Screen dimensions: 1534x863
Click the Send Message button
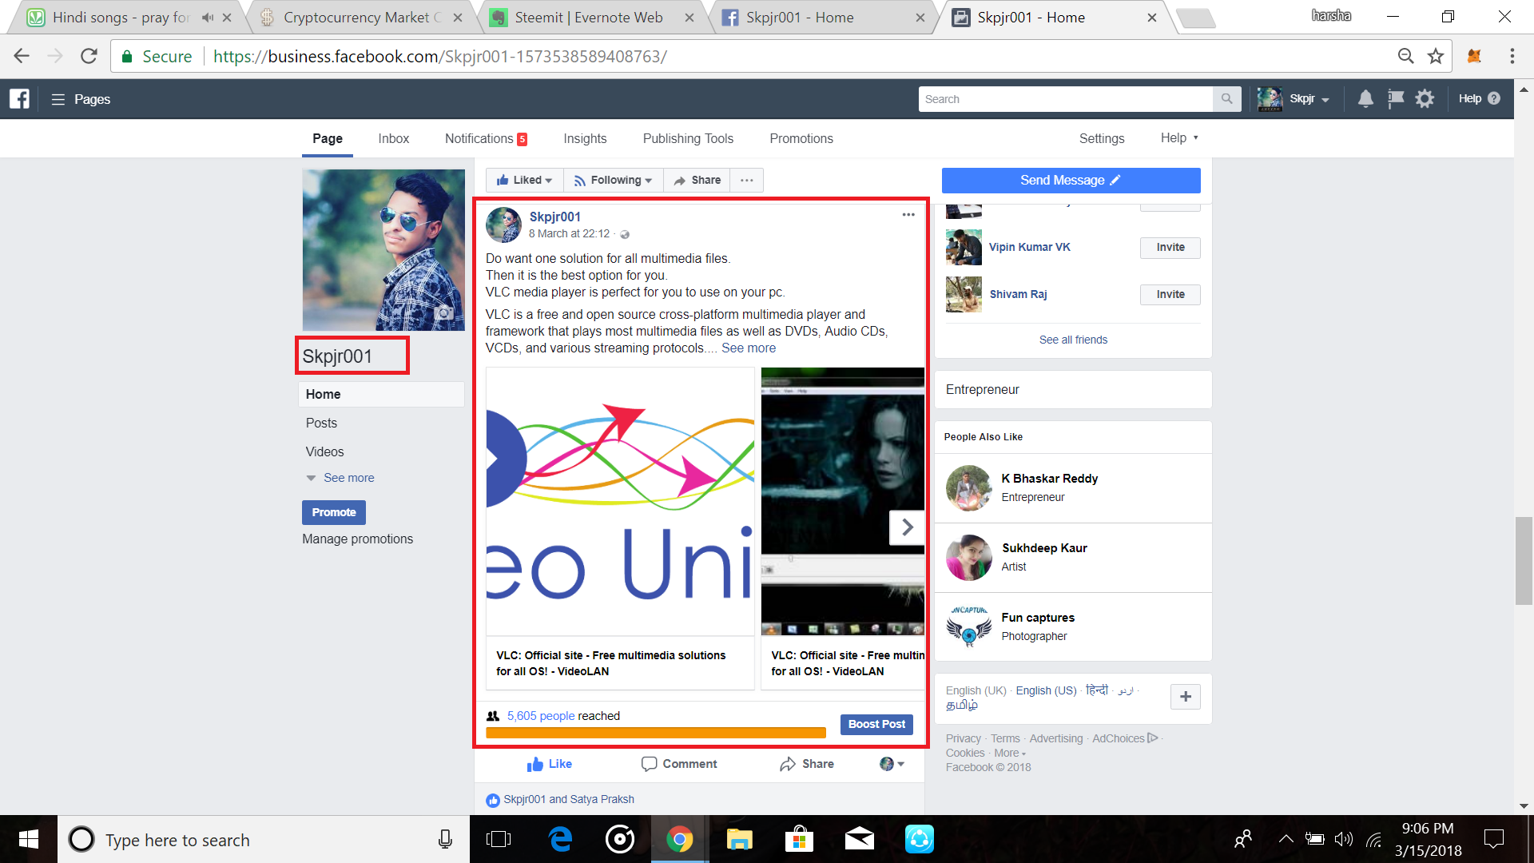point(1071,181)
